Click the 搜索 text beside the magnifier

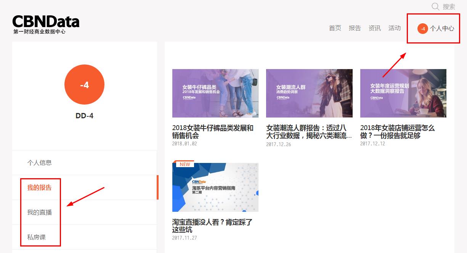point(448,6)
